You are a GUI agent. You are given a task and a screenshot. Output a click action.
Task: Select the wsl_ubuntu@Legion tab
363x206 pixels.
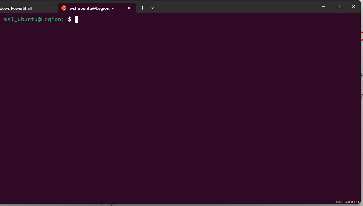97,8
